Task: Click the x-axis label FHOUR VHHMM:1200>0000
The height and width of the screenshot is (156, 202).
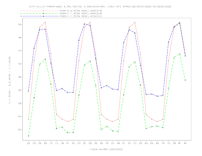Action: point(106,149)
